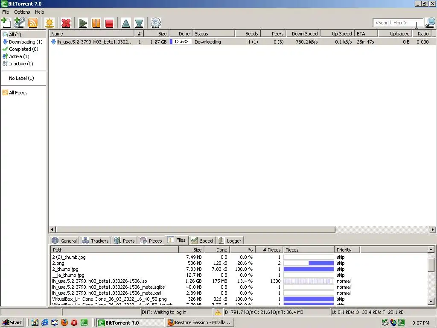This screenshot has height=328, width=437.
Task: Click in the Search Here field
Action: [398, 23]
